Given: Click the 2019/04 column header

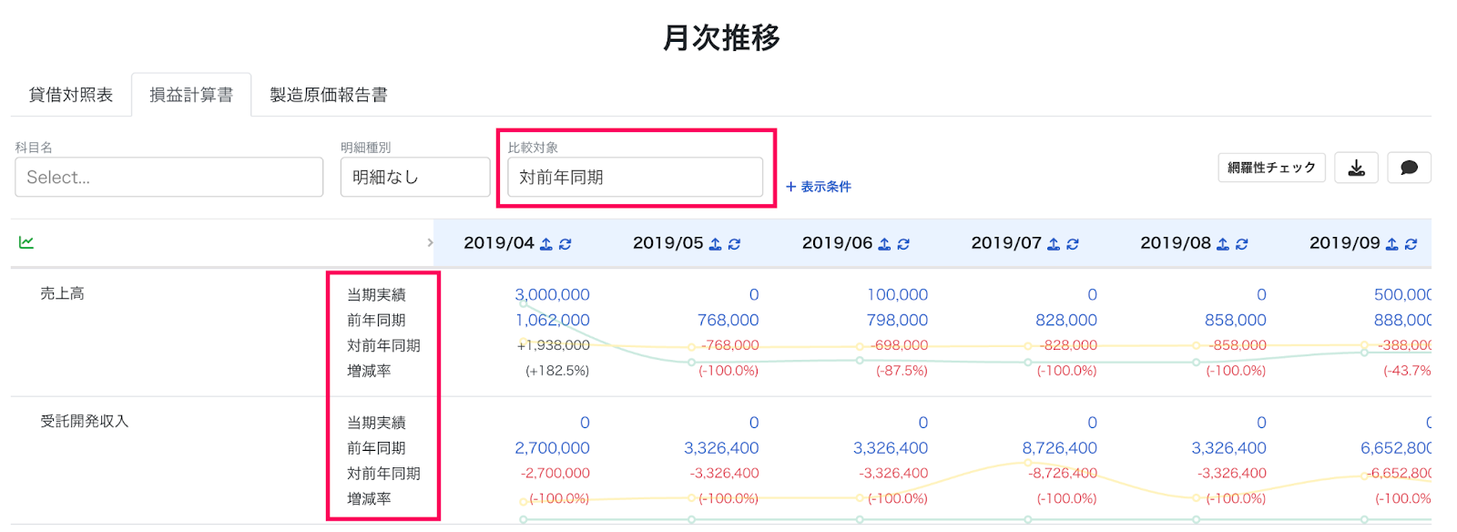Looking at the screenshot, I should (x=499, y=243).
